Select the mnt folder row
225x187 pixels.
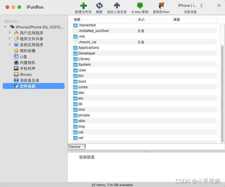click(144, 110)
